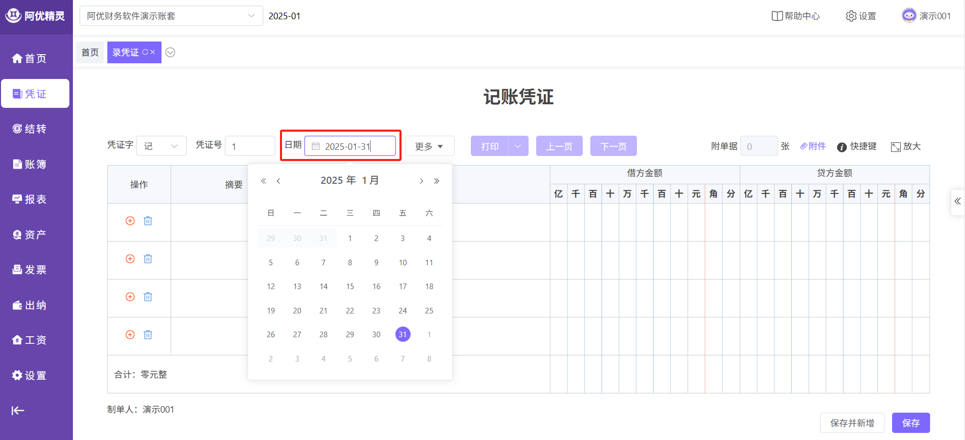This screenshot has height=440, width=965.
Task: Collapse the left sidebar with arrow icon
Action: pyautogui.click(x=18, y=411)
